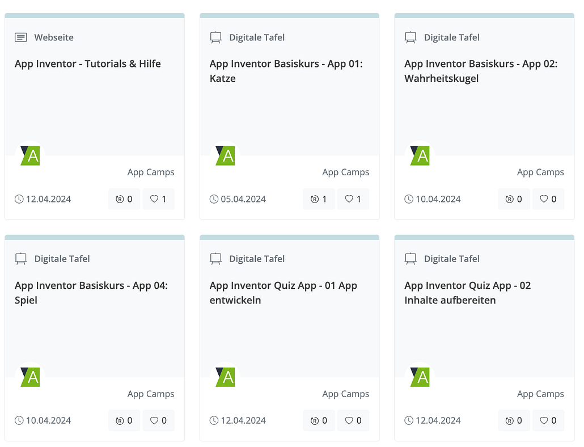Screen dimensions: 584x447
Task: Click remix counter on App 01: Katze card
Action: click(319, 199)
